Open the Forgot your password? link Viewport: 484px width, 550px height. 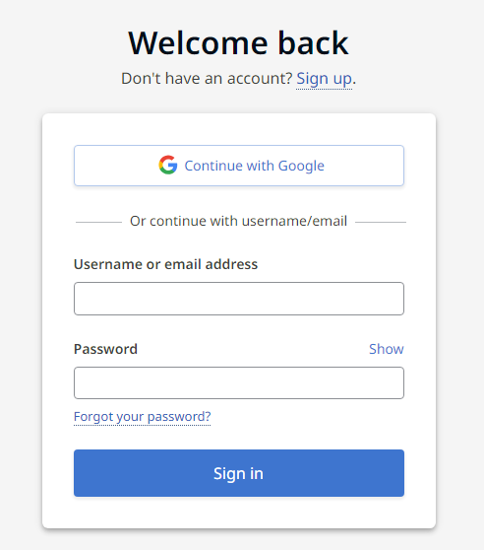point(142,417)
